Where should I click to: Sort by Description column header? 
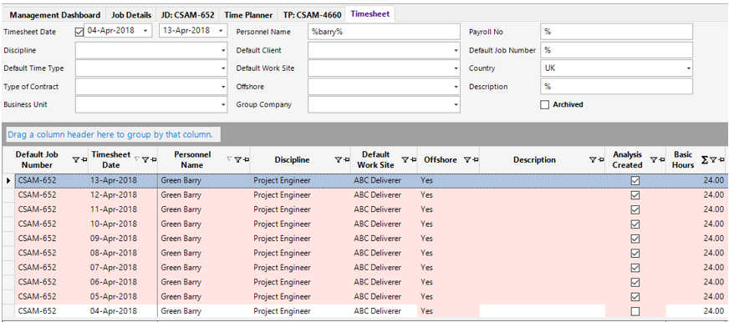[x=534, y=160]
